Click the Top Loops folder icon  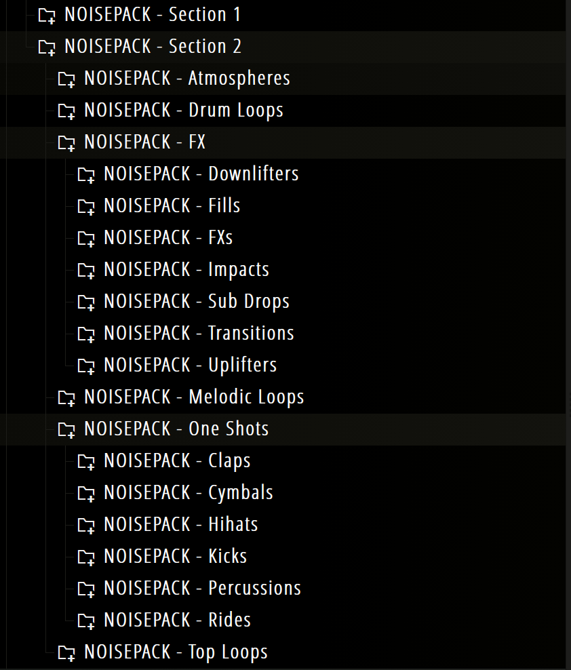66,652
